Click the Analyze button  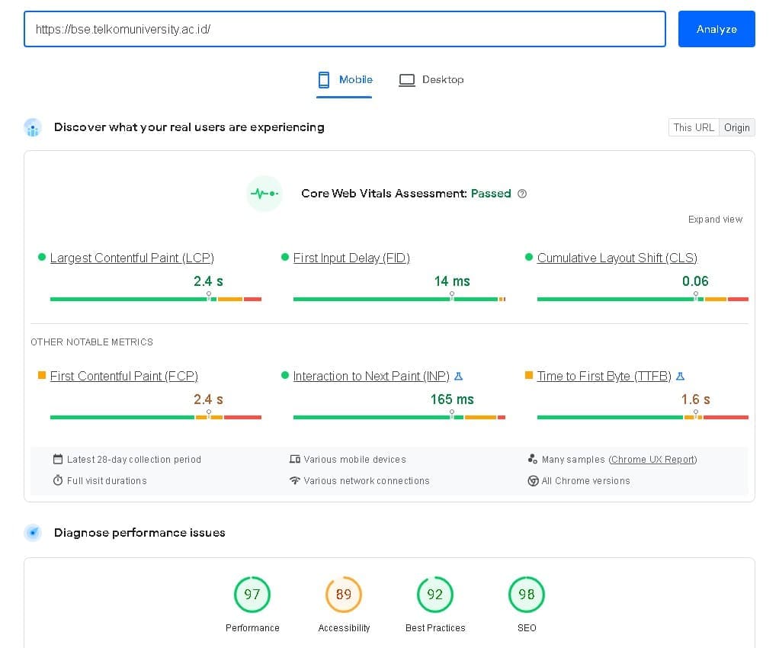click(716, 29)
